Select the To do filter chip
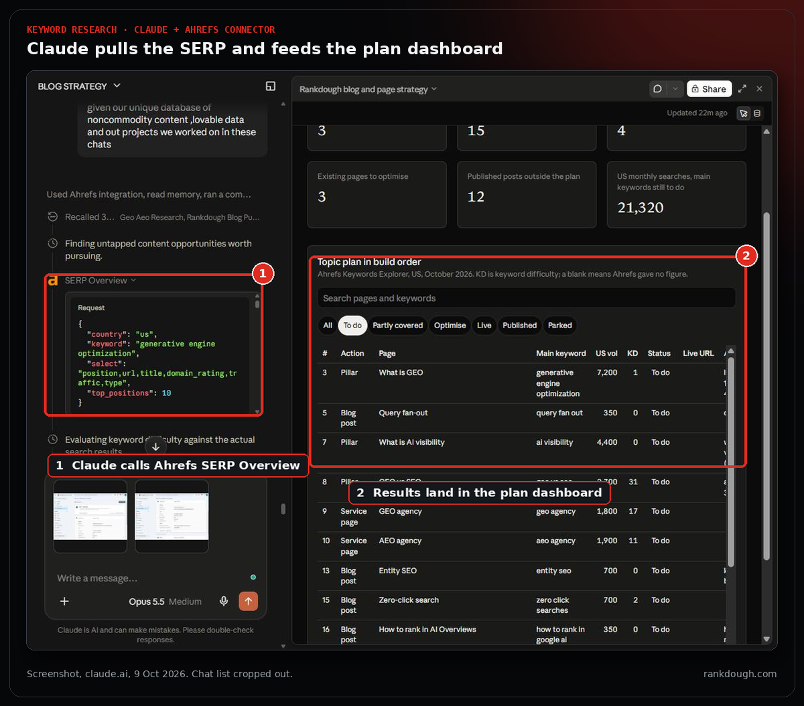 pos(352,326)
